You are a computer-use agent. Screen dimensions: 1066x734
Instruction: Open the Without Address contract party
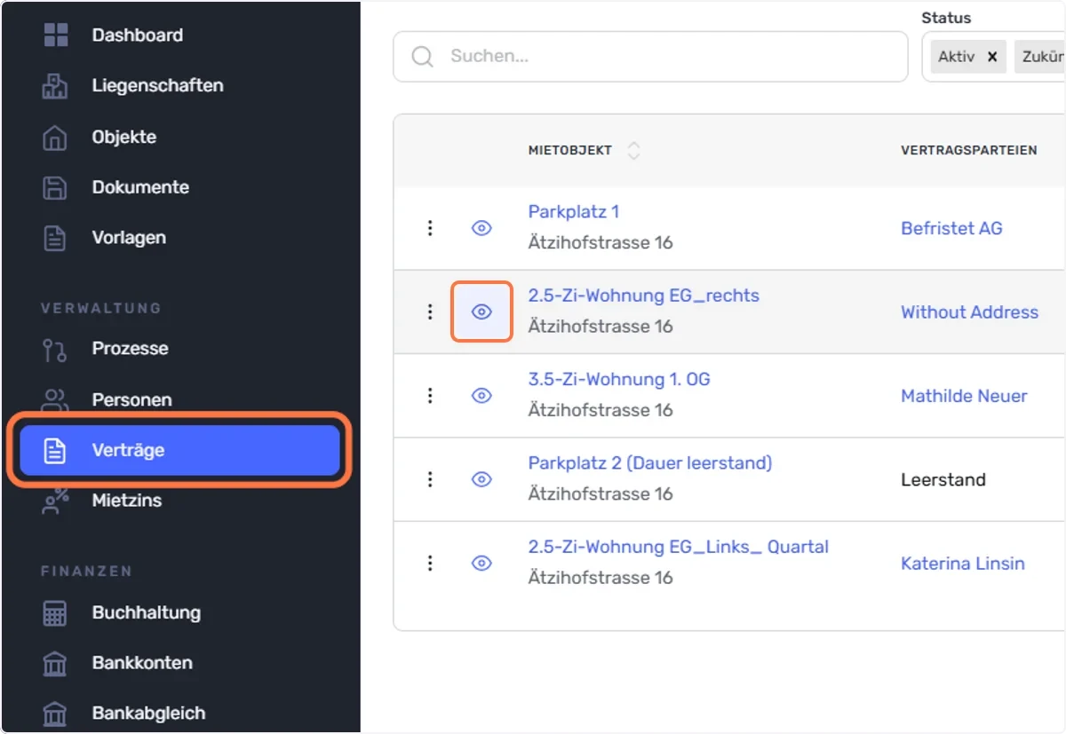coord(969,312)
